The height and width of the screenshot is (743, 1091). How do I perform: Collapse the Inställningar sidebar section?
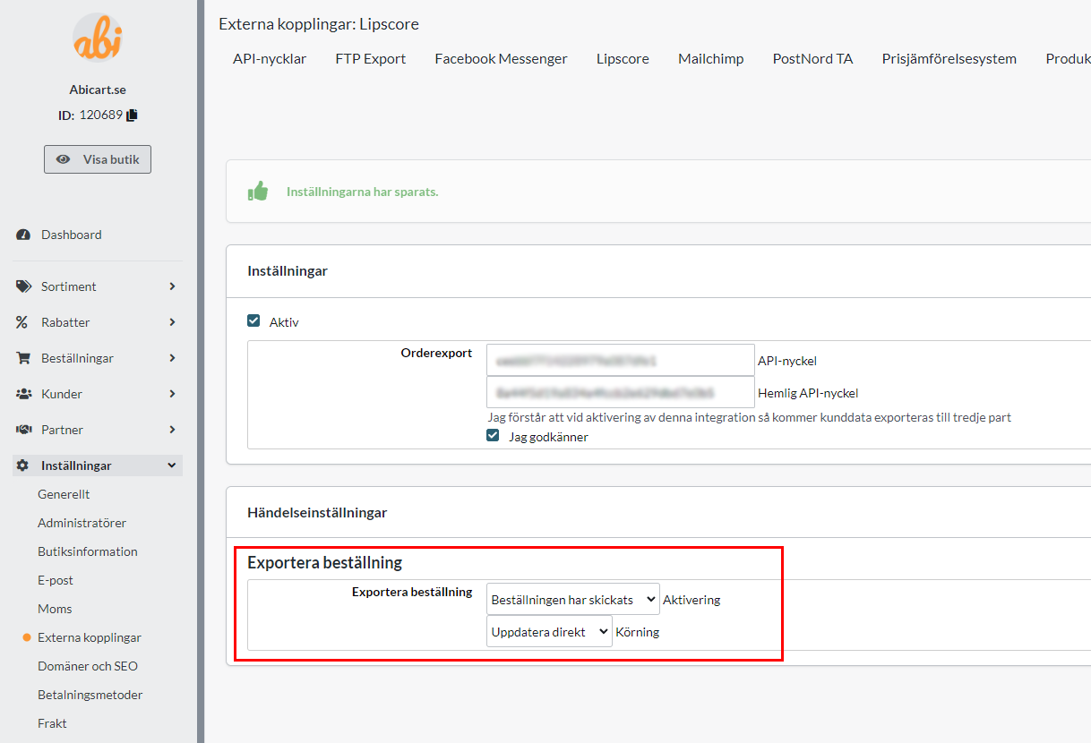pos(172,465)
